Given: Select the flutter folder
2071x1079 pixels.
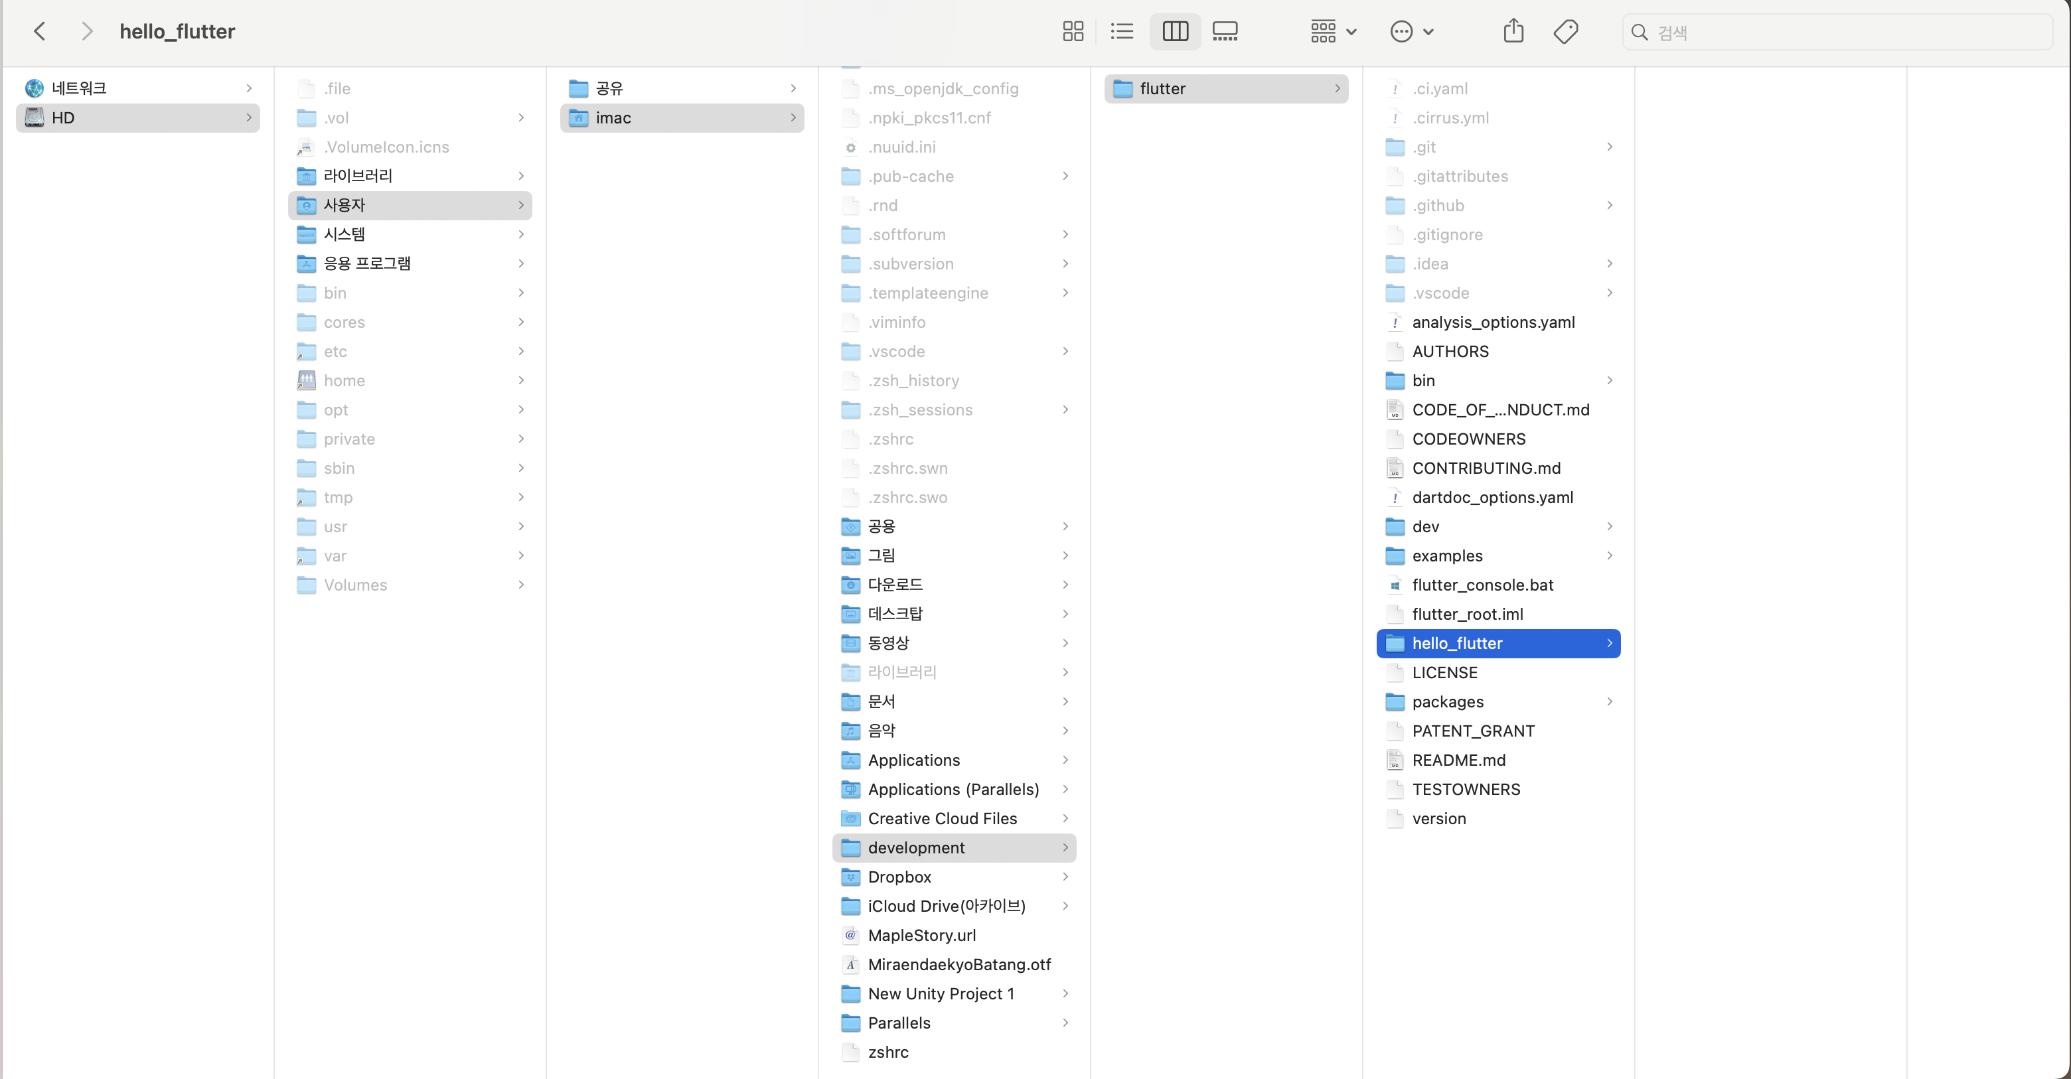Looking at the screenshot, I should (1226, 88).
